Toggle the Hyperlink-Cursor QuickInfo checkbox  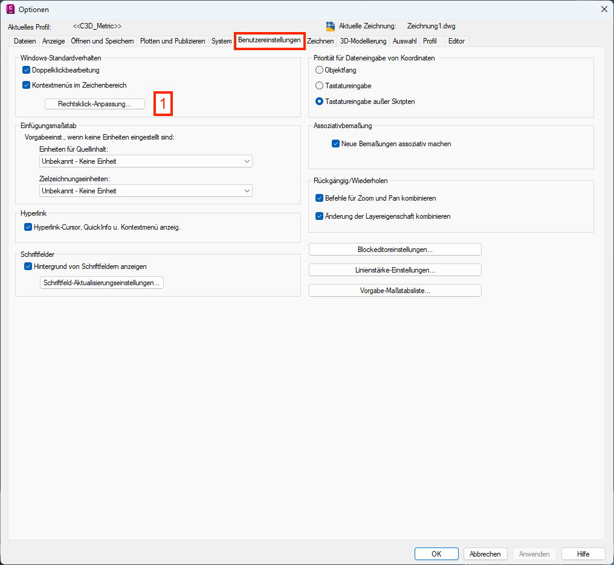click(28, 227)
